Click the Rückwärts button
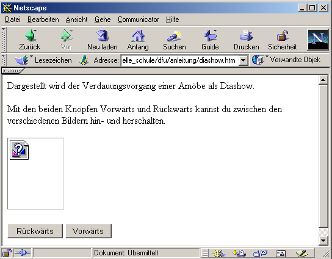The height and width of the screenshot is (259, 332). 35,231
